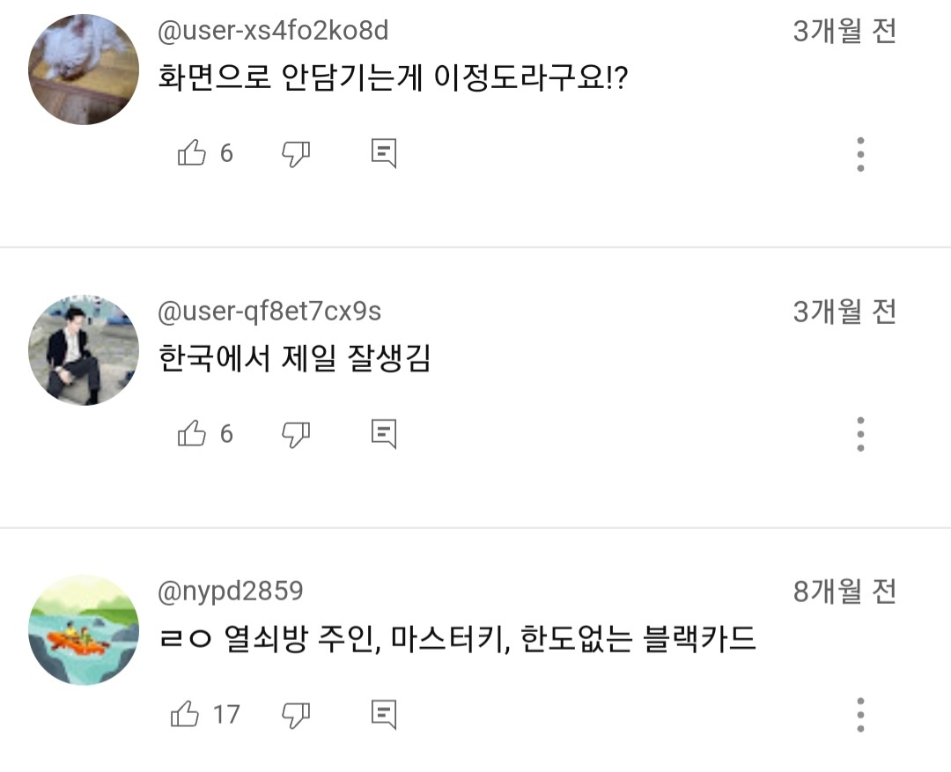Open the options menu for @user-xs4fo2ko8d's comment
The width and height of the screenshot is (951, 772).
click(859, 155)
